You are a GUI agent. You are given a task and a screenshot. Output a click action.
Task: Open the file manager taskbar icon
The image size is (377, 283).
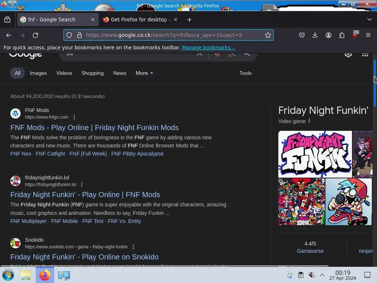[x=26, y=275]
